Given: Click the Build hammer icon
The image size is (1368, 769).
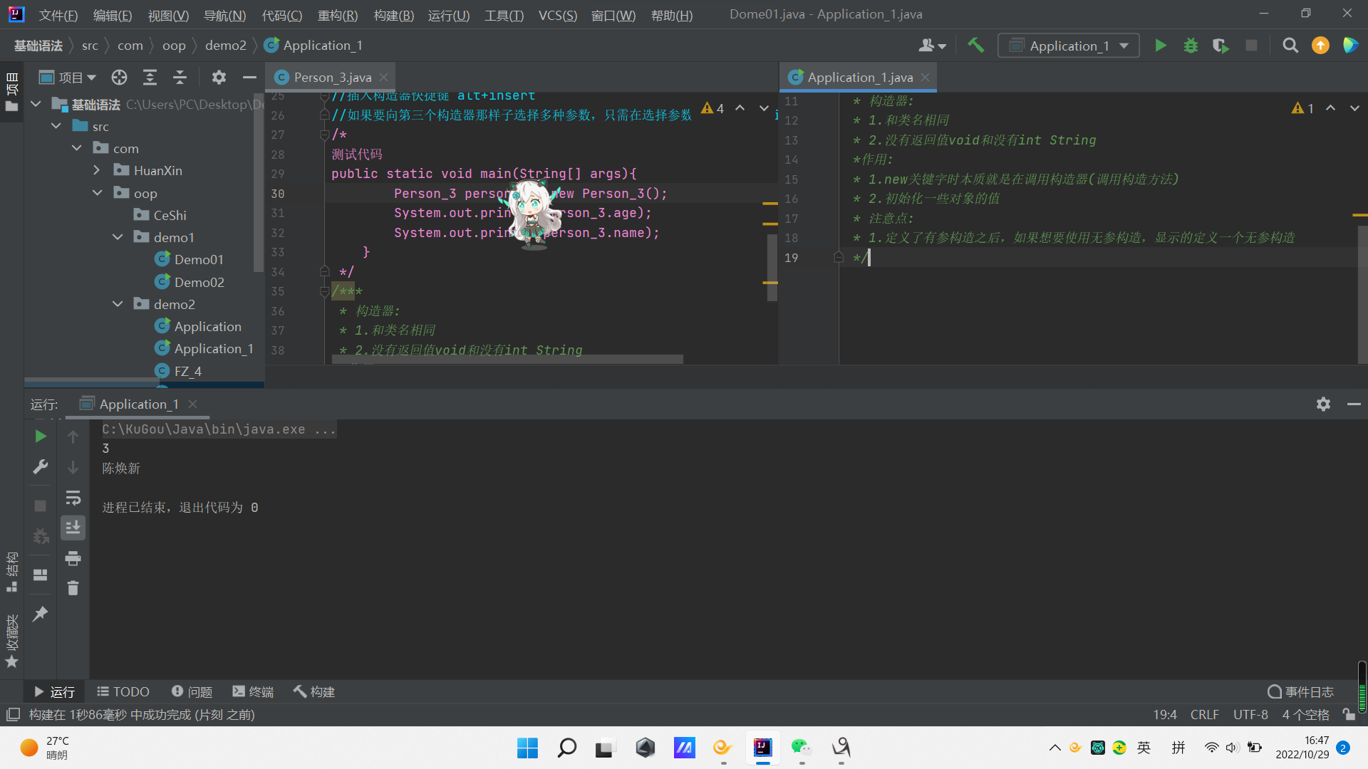Looking at the screenshot, I should coord(975,46).
